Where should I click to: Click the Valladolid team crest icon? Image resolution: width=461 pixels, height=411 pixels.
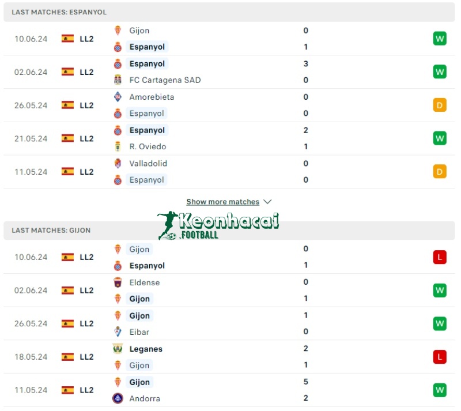pyautogui.click(x=118, y=163)
